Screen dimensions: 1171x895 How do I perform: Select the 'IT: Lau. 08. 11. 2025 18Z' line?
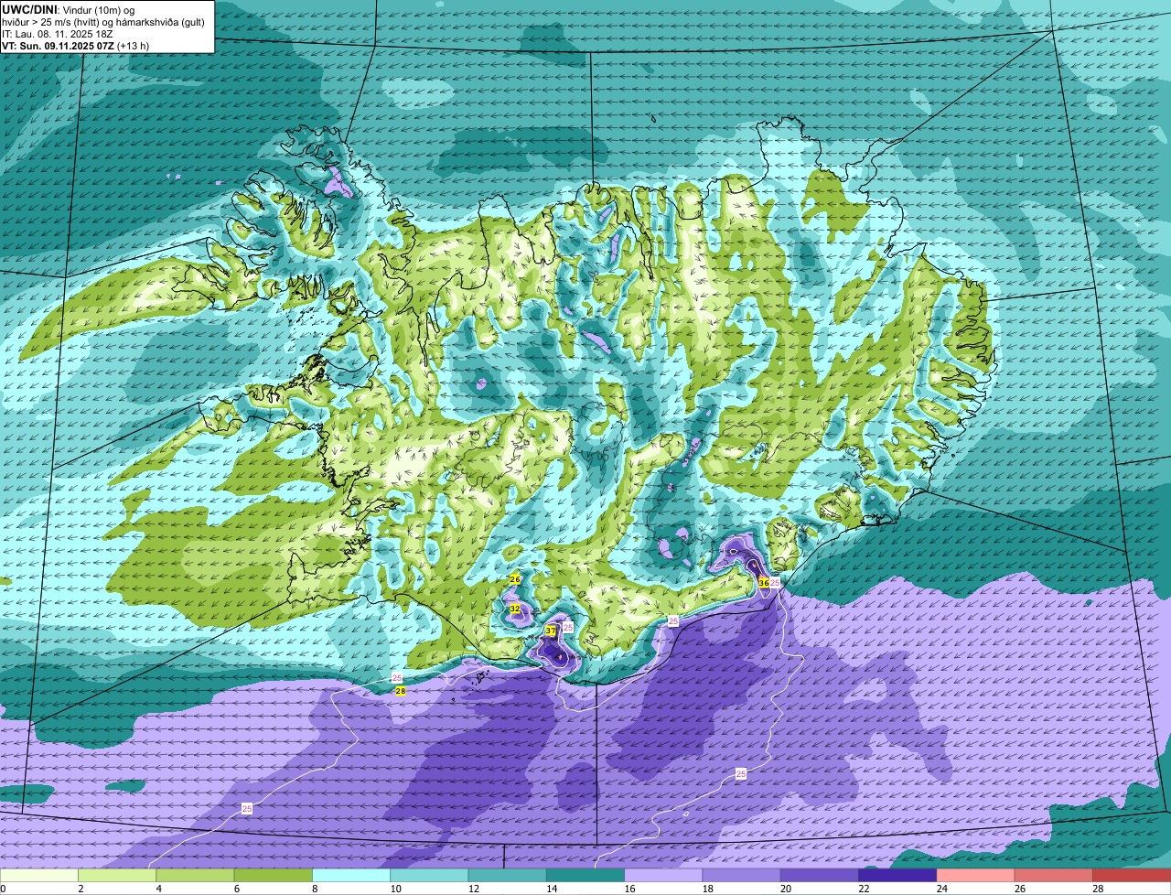tap(58, 33)
